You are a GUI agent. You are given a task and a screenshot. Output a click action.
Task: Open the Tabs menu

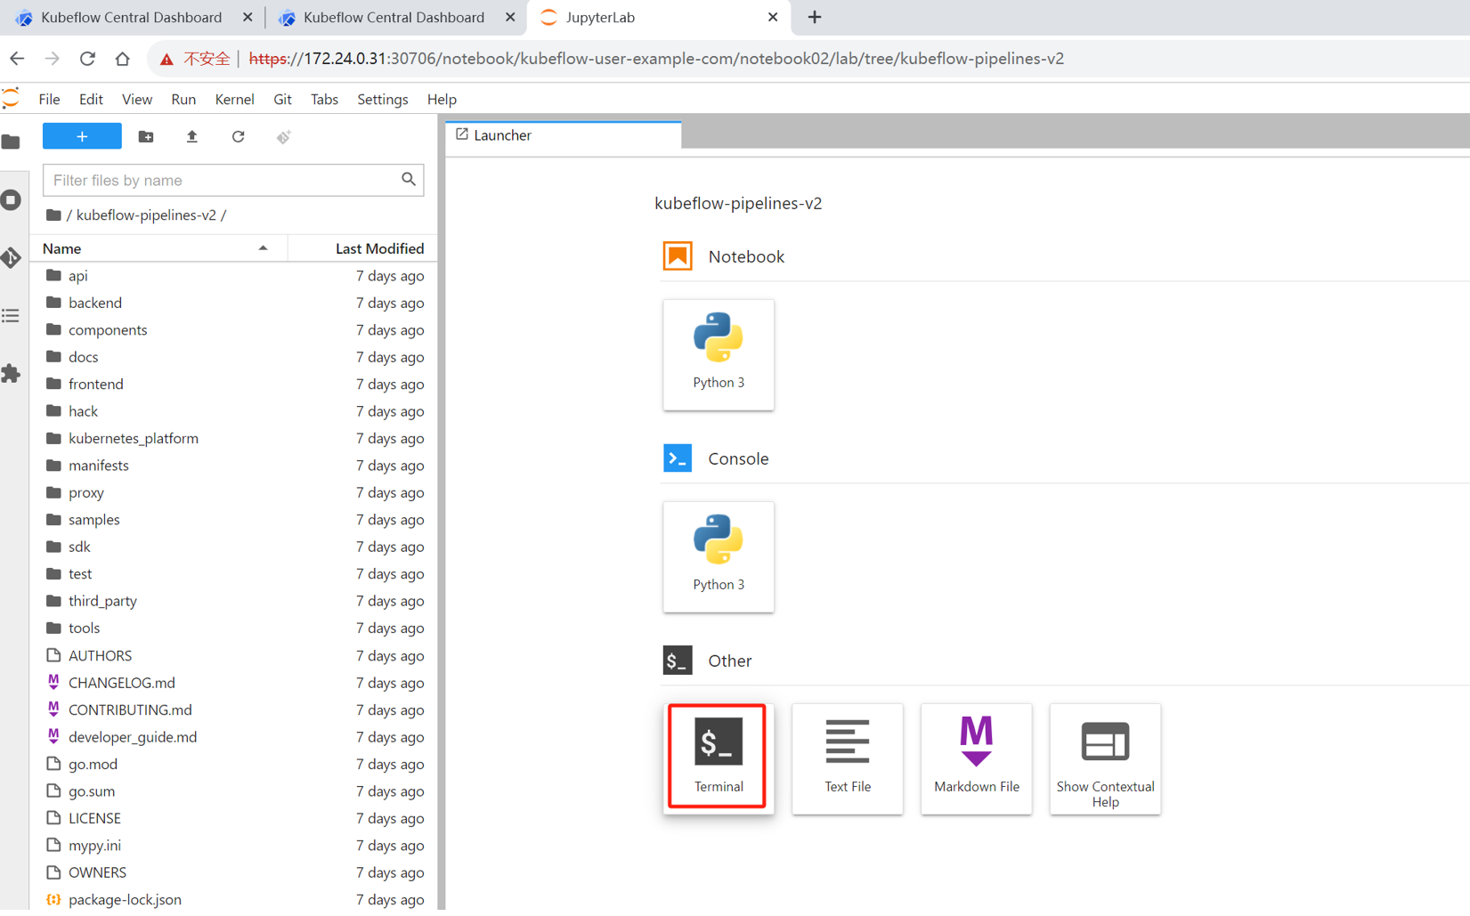(324, 99)
